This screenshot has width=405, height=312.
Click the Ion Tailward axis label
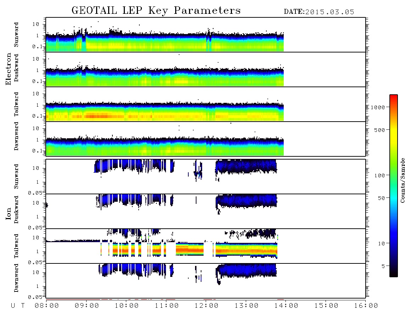(x=16, y=246)
